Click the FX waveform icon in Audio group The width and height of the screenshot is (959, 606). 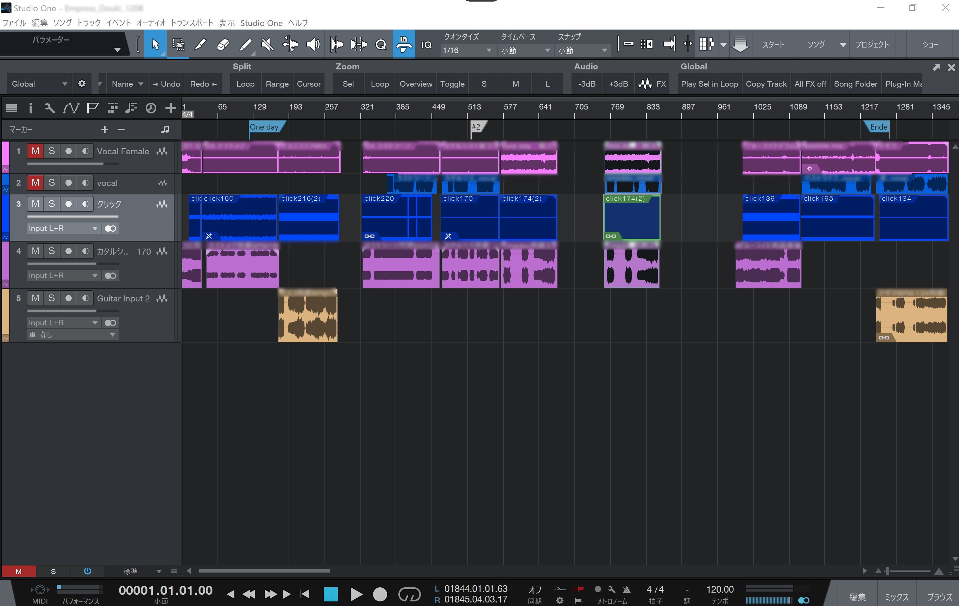[644, 84]
